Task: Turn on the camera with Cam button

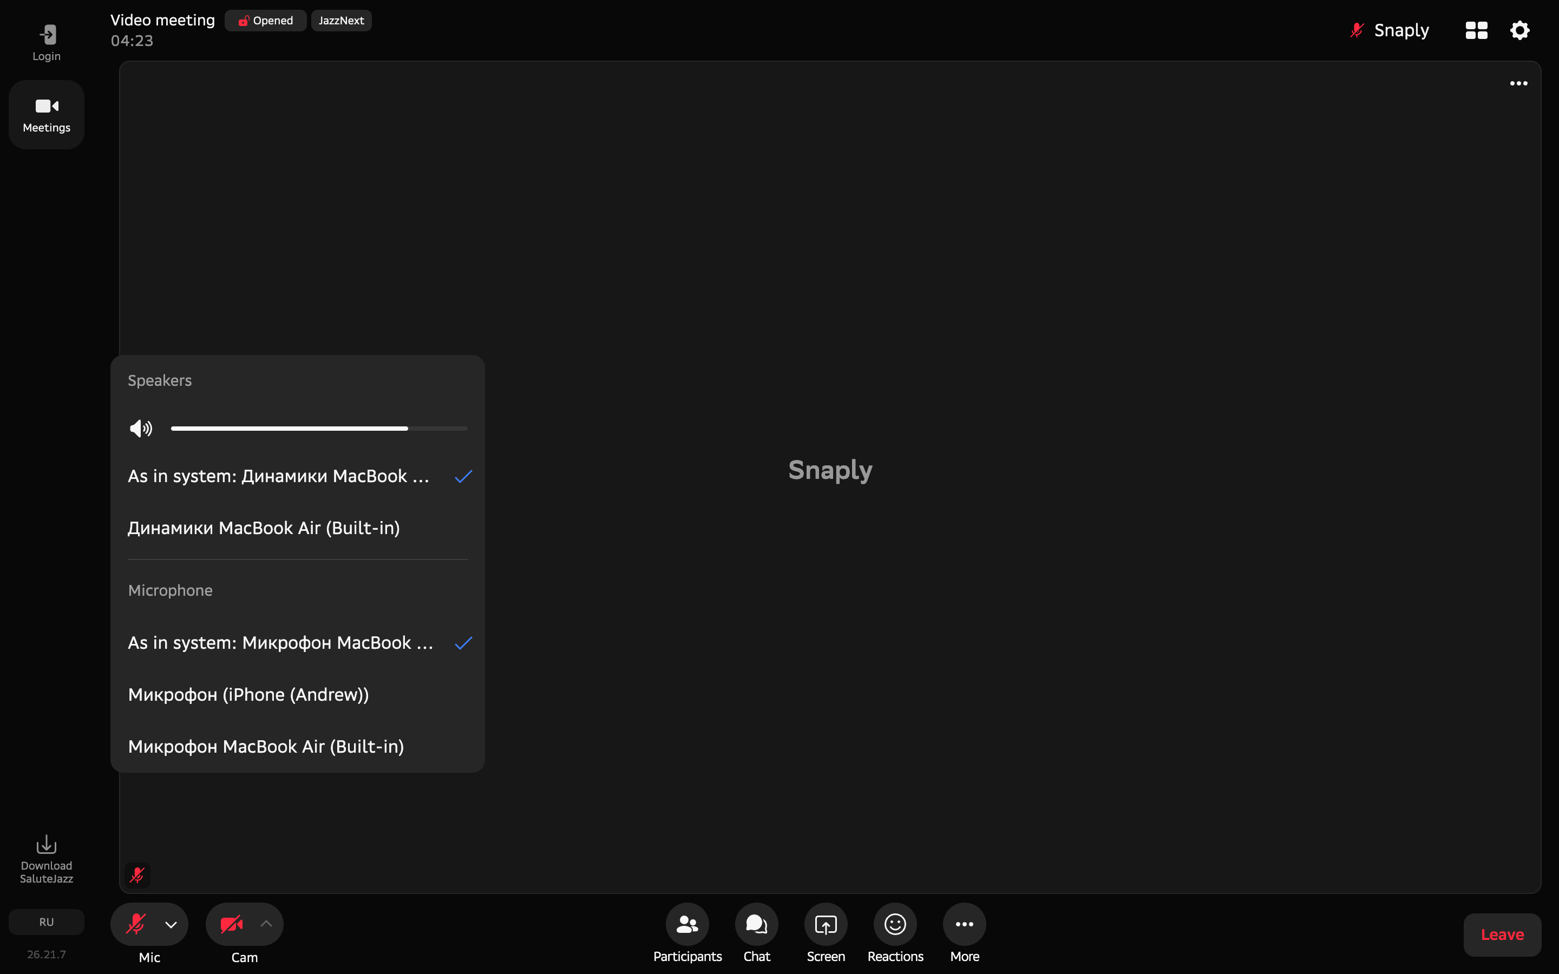Action: [x=231, y=924]
